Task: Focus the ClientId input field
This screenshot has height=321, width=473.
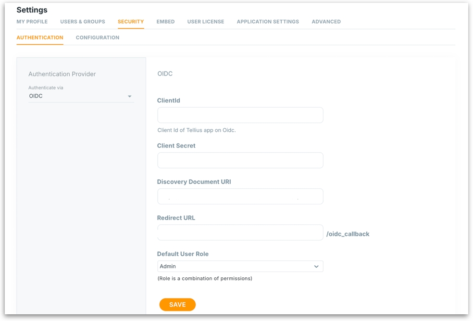Action: tap(240, 115)
